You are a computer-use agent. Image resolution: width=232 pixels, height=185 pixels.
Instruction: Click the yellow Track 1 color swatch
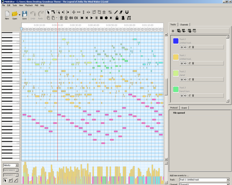(x=176, y=57)
